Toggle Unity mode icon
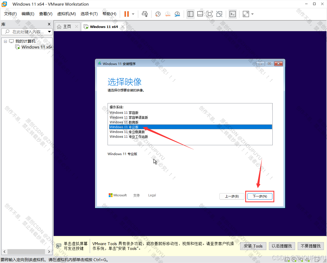 [x=219, y=14]
